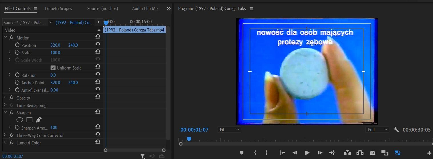Step back one frame
433x159 pixels.
[295, 153]
